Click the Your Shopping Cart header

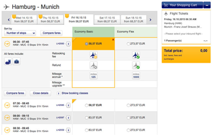(182, 5)
